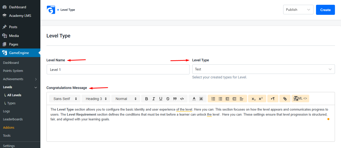This screenshot has height=148, width=341.
Task: Click the clear formatting icon
Action: coord(296,99)
